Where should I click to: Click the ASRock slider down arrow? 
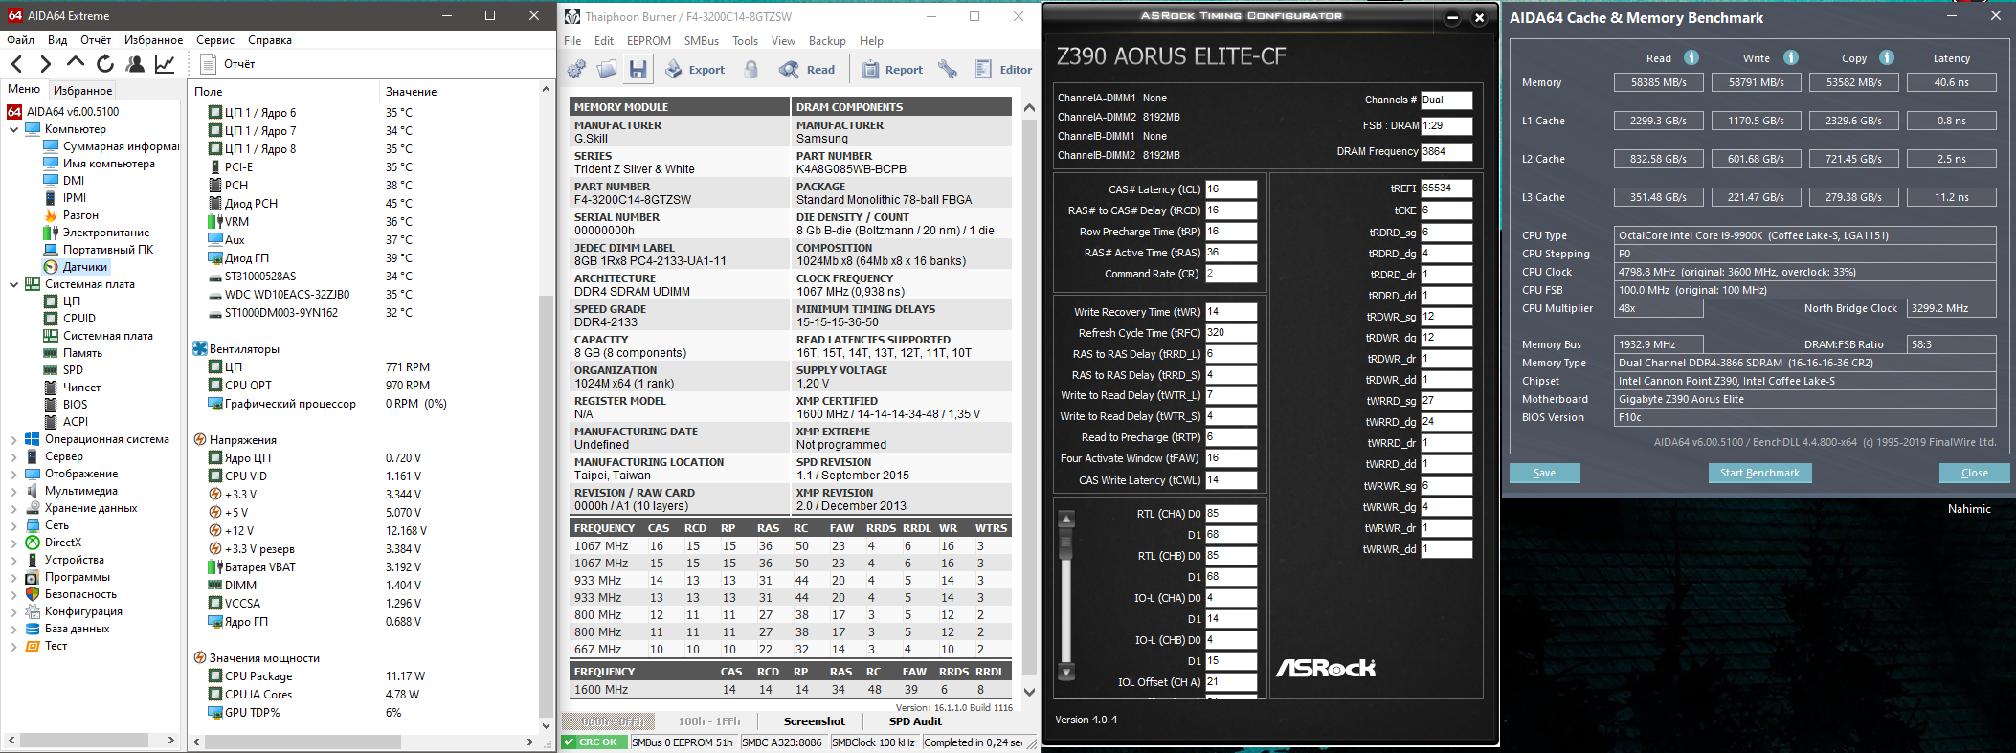[x=1065, y=672]
